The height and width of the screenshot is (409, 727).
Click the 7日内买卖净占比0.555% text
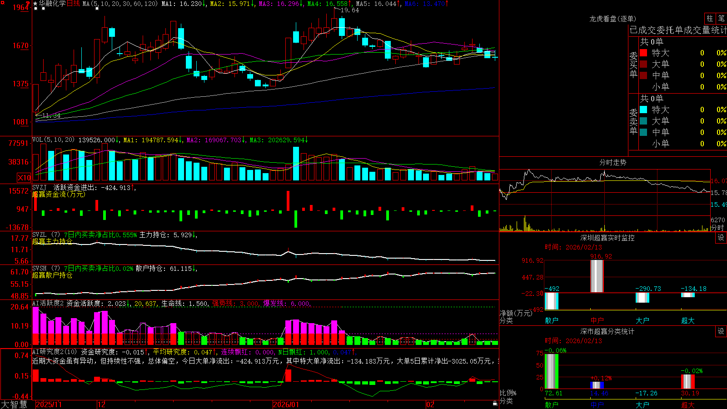point(100,235)
